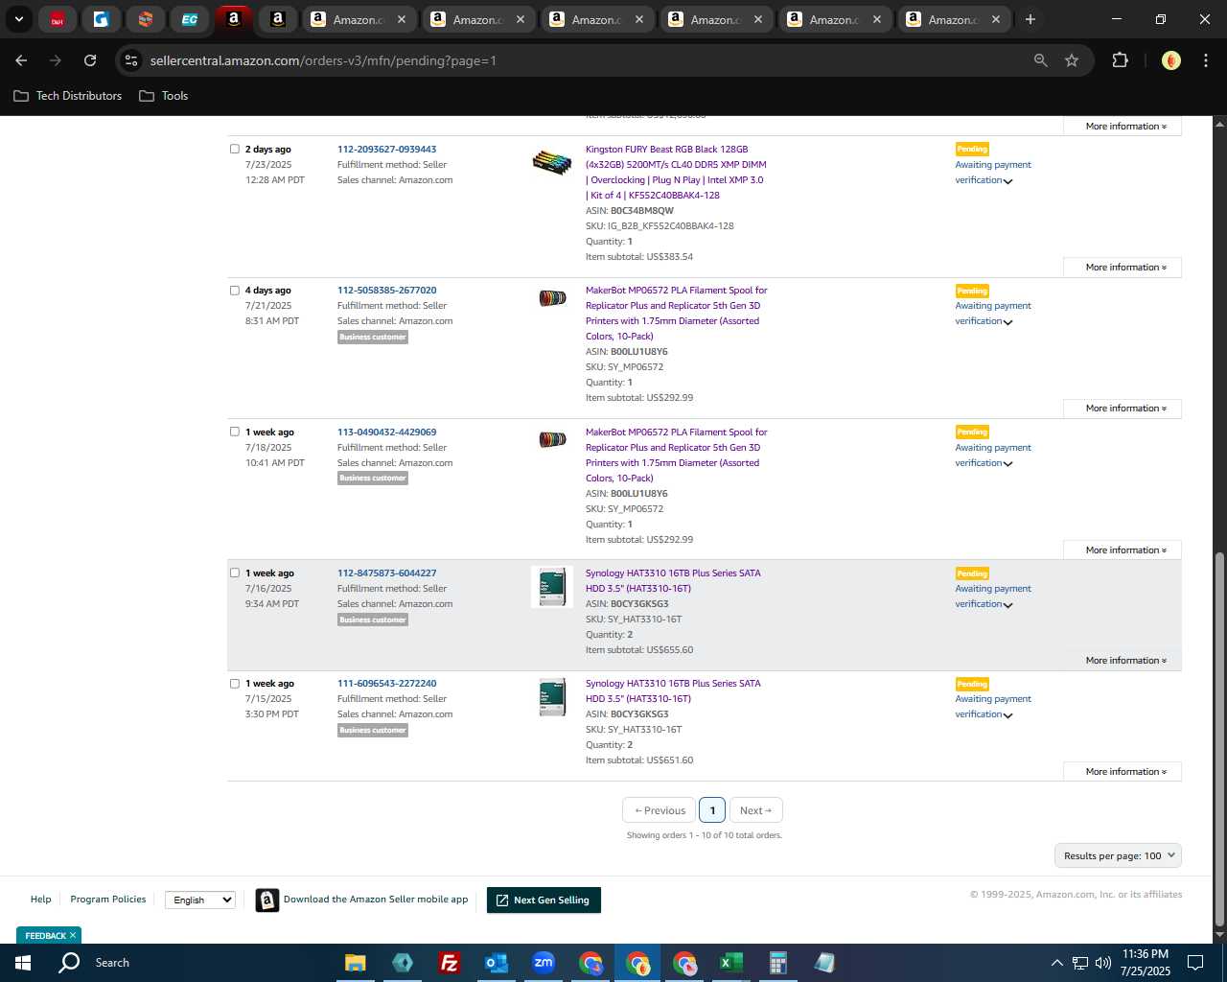Open order 112-2093627-0939443 details

click(x=386, y=150)
